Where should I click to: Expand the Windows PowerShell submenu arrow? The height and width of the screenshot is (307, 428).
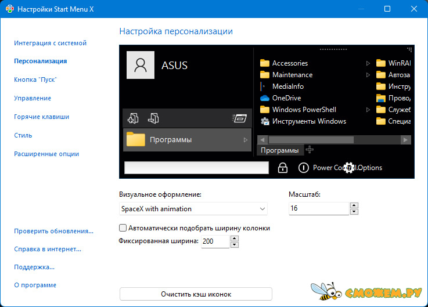coord(368,110)
